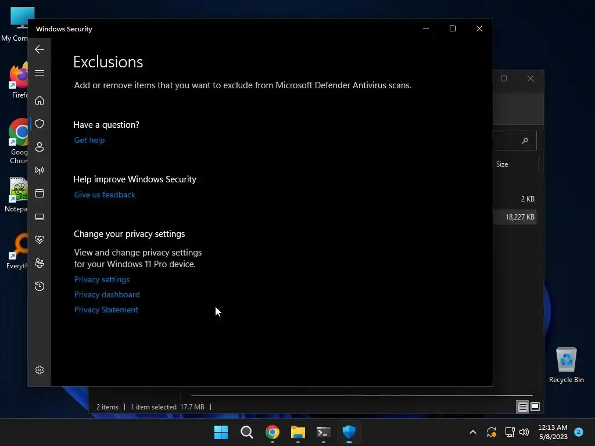Open Device performance & health heart icon
The width and height of the screenshot is (595, 446).
click(x=40, y=240)
